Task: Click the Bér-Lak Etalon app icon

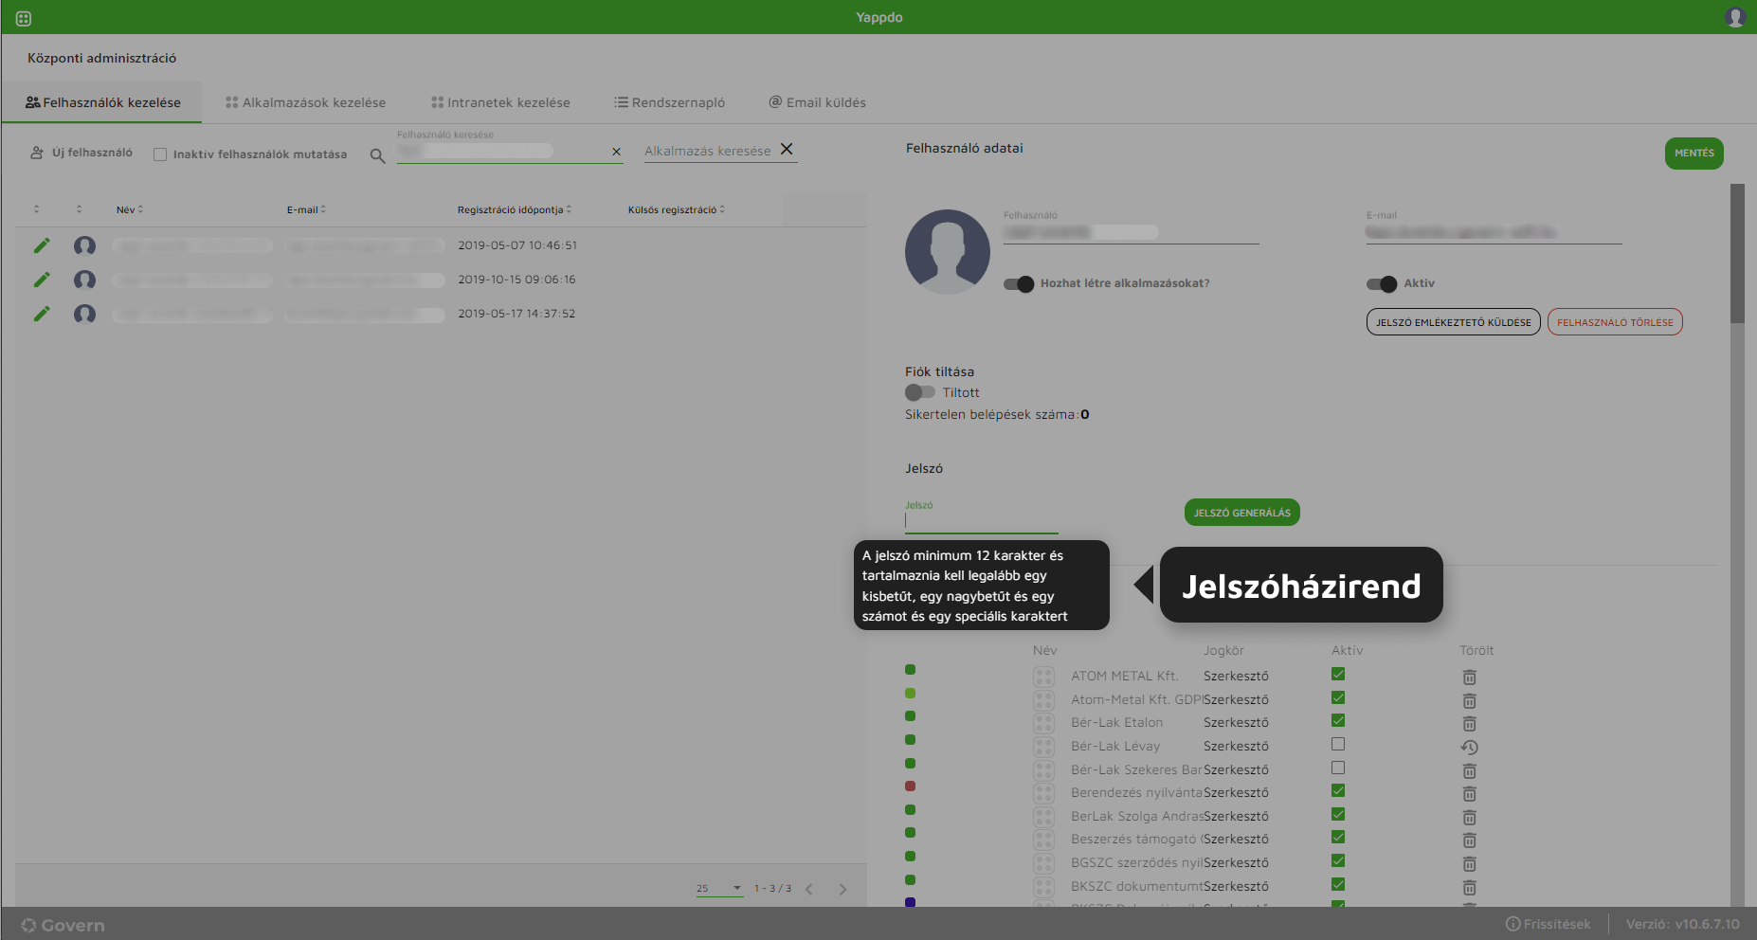Action: point(1043,723)
